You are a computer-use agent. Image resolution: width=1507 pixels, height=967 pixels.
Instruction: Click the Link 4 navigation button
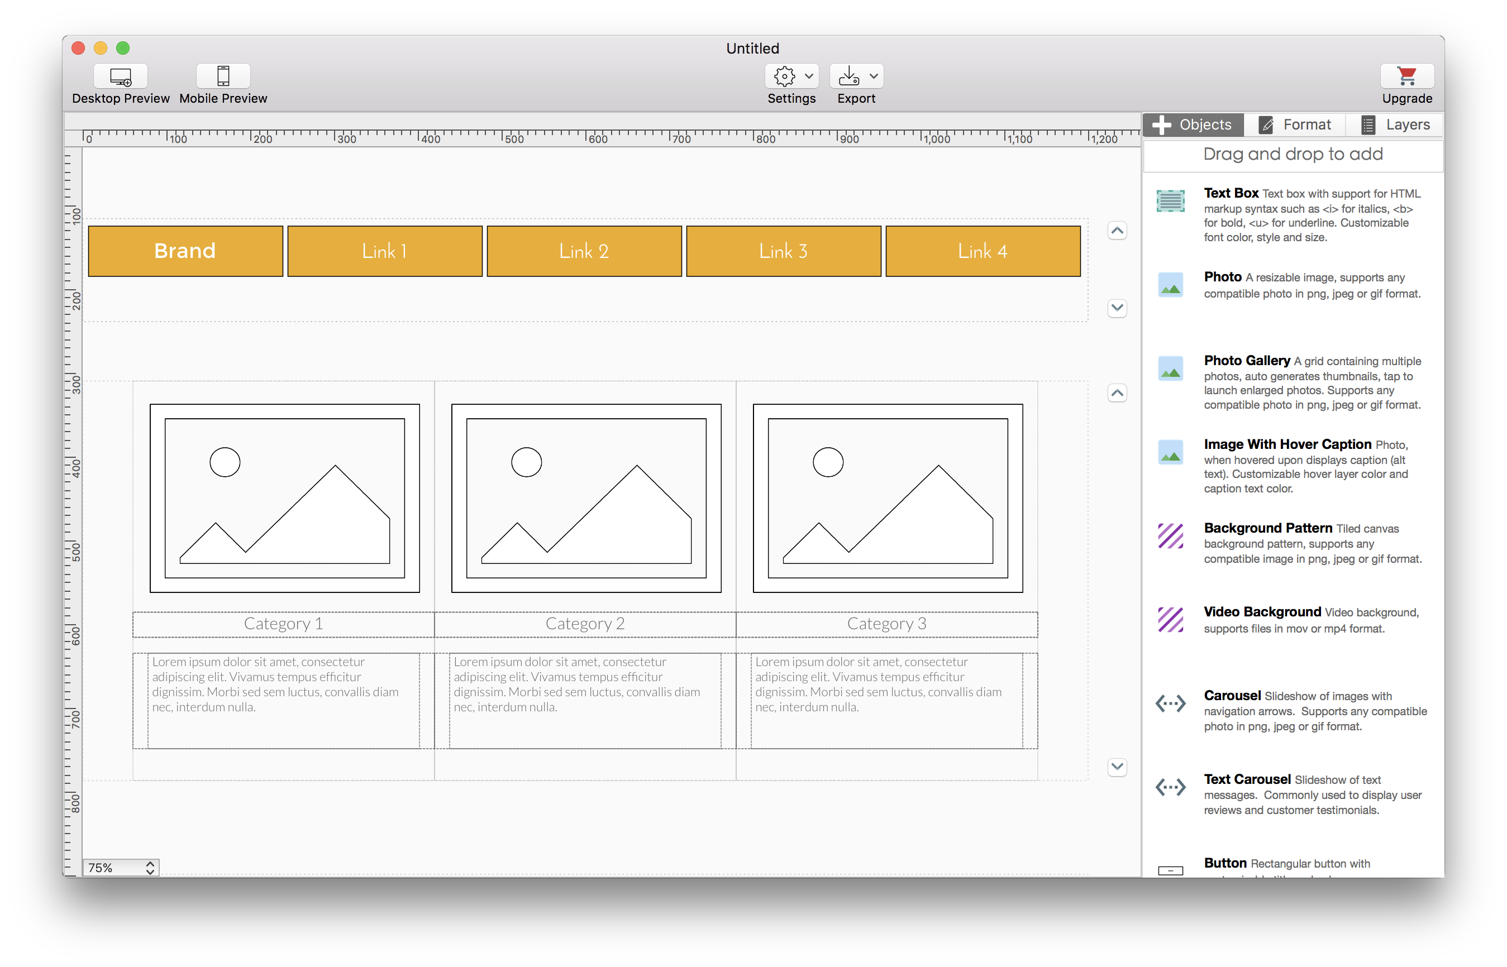983,251
